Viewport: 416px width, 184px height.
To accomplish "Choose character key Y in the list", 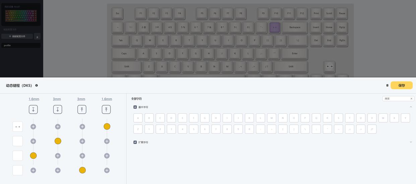I will point(405,118).
